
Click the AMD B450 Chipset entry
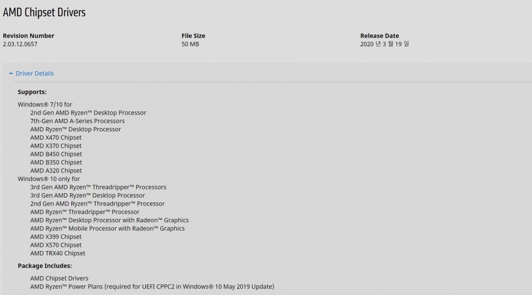[x=56, y=154]
